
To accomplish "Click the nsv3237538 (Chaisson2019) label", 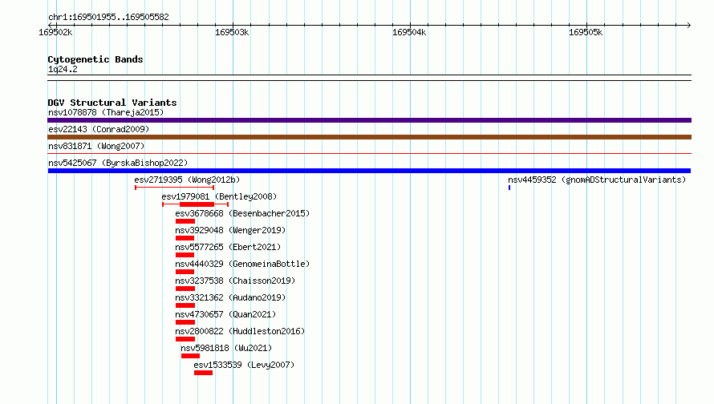I will [x=235, y=281].
